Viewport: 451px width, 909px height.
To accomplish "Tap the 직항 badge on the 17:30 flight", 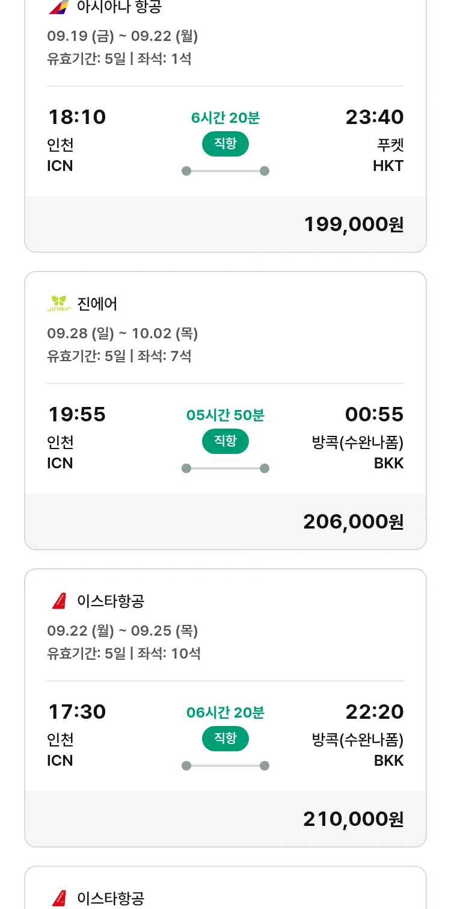I will [x=226, y=739].
